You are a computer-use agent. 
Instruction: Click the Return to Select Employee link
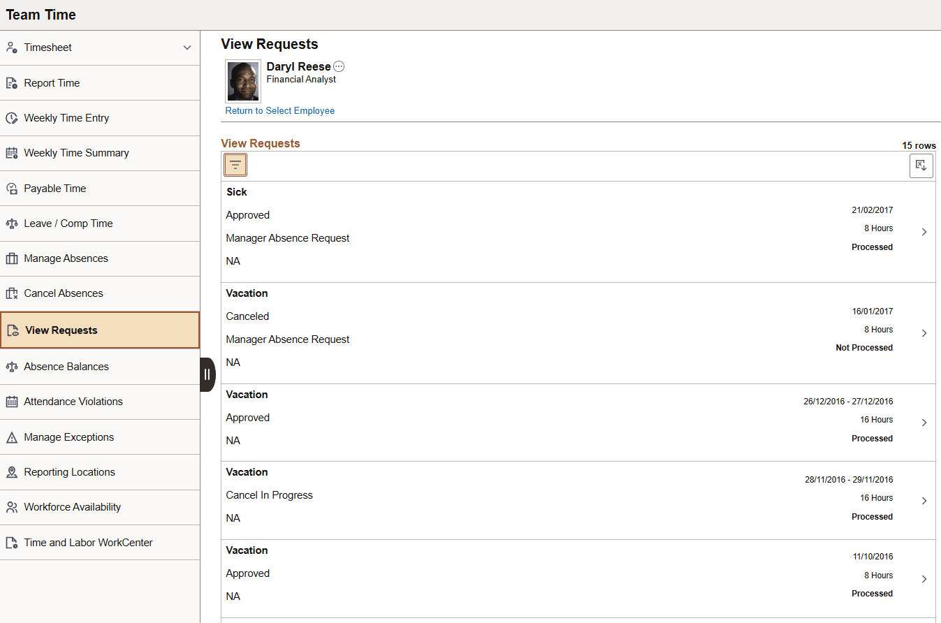coord(279,110)
